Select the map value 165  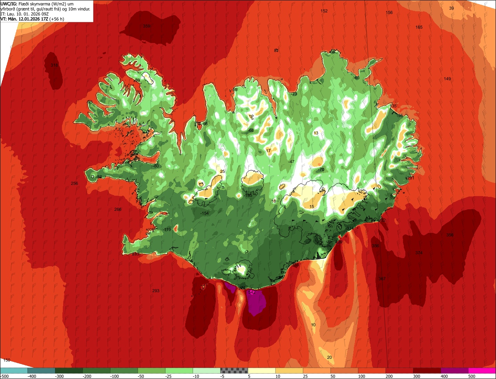419,27
